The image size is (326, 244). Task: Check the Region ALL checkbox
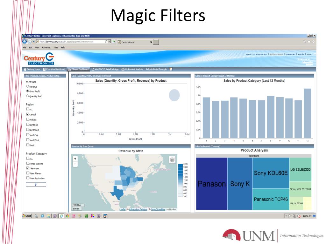(x=28, y=109)
